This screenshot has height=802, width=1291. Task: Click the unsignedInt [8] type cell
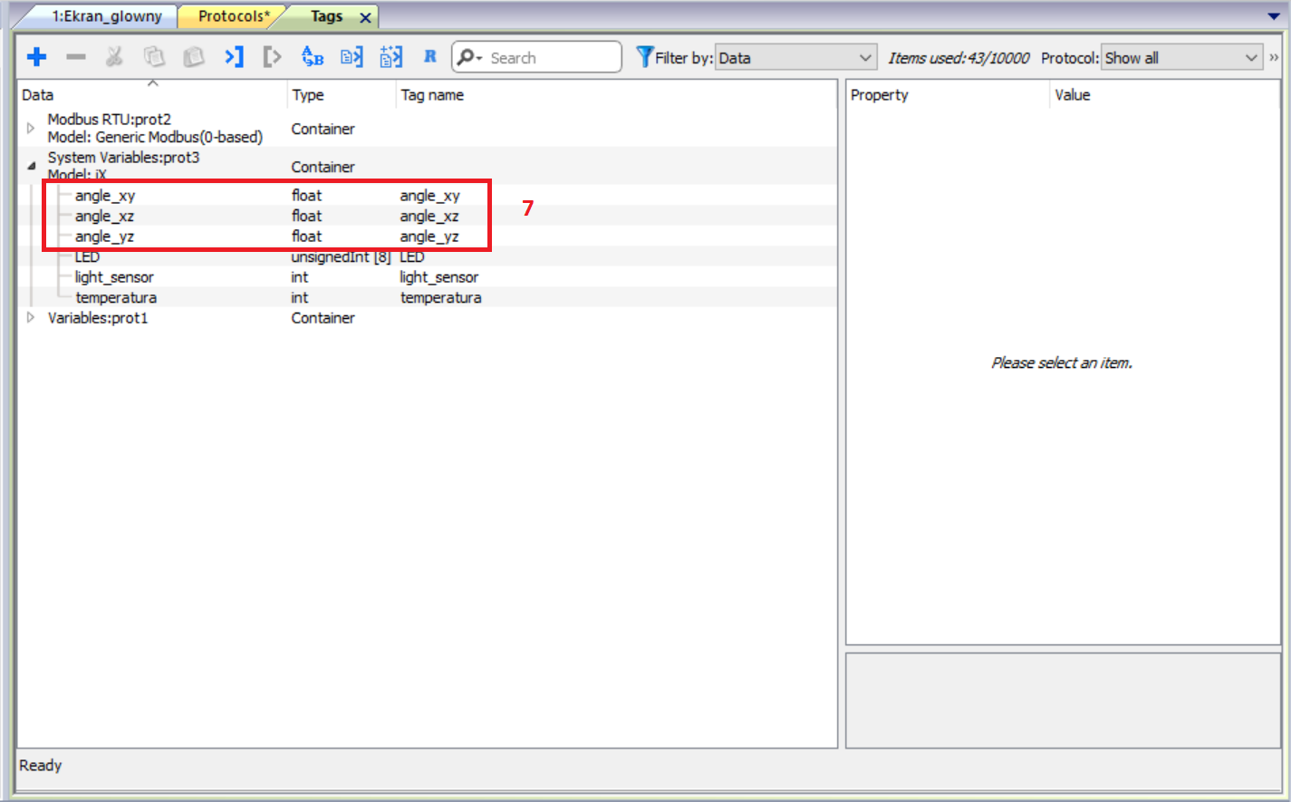341,256
